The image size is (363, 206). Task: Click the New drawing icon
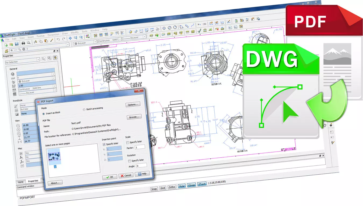[6, 44]
